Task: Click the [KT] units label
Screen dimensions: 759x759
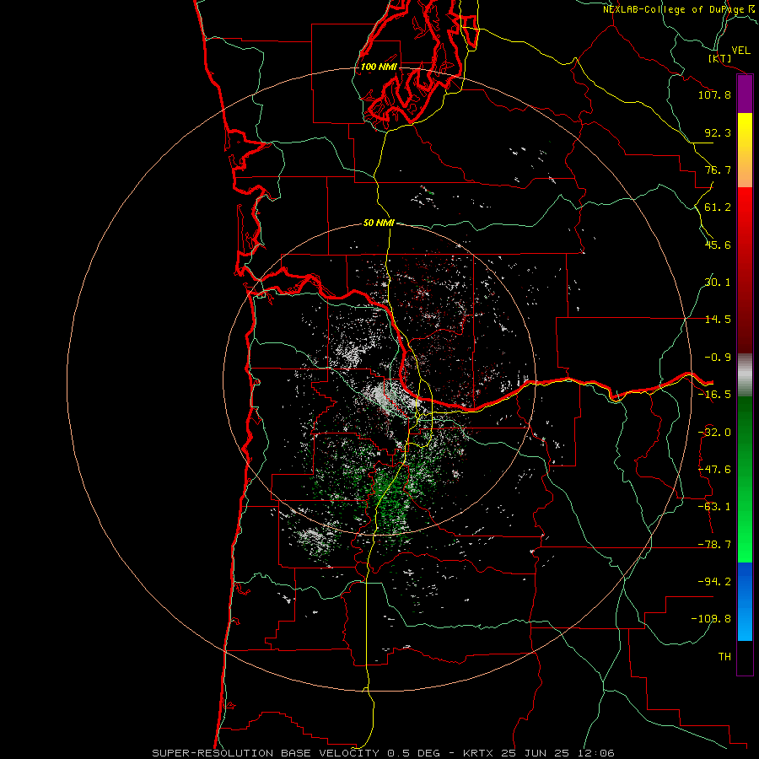Action: tap(719, 58)
